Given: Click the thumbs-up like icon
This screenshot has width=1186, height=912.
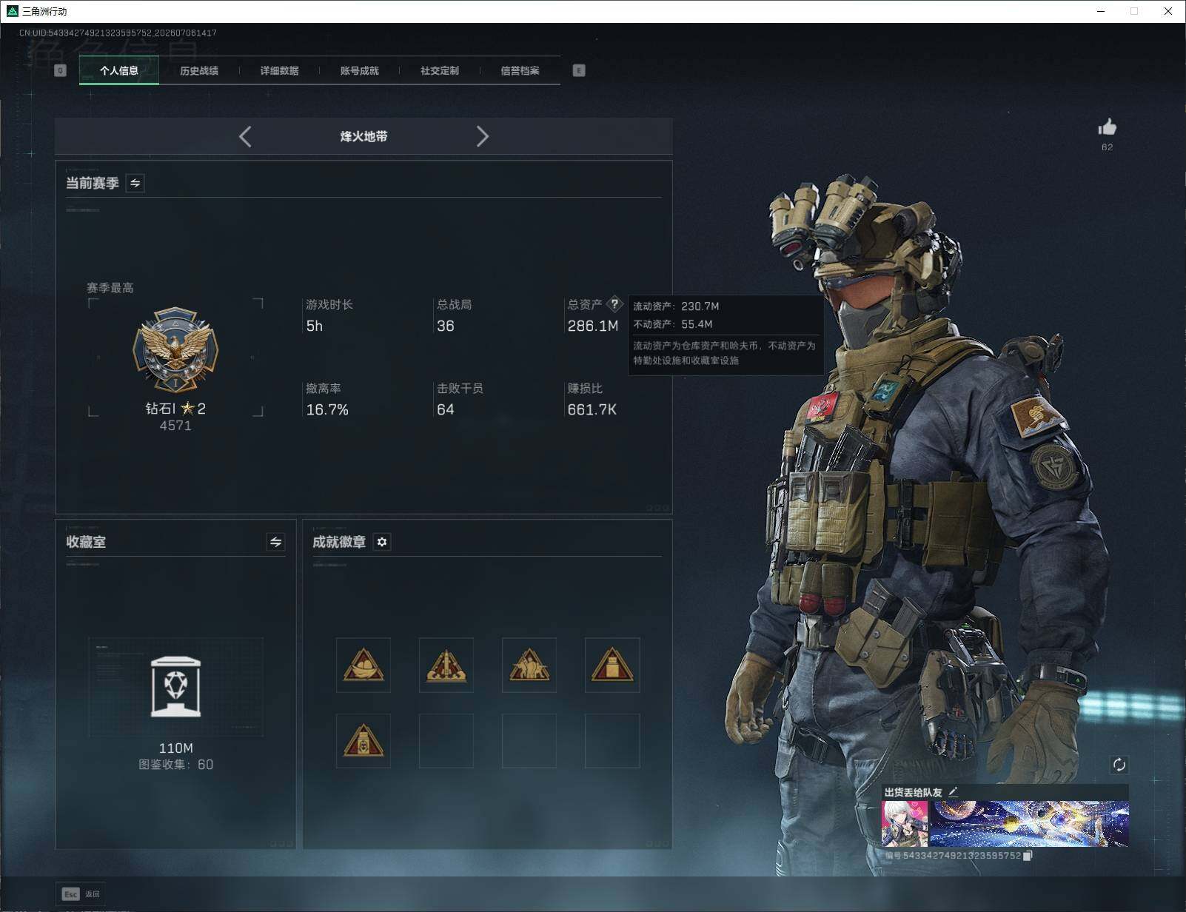Looking at the screenshot, I should pos(1108,127).
